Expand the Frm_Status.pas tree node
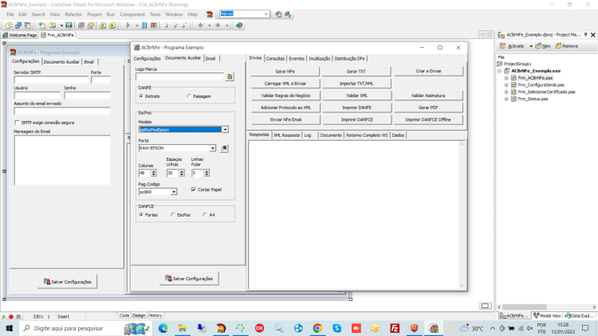The width and height of the screenshot is (598, 336). 506,99
